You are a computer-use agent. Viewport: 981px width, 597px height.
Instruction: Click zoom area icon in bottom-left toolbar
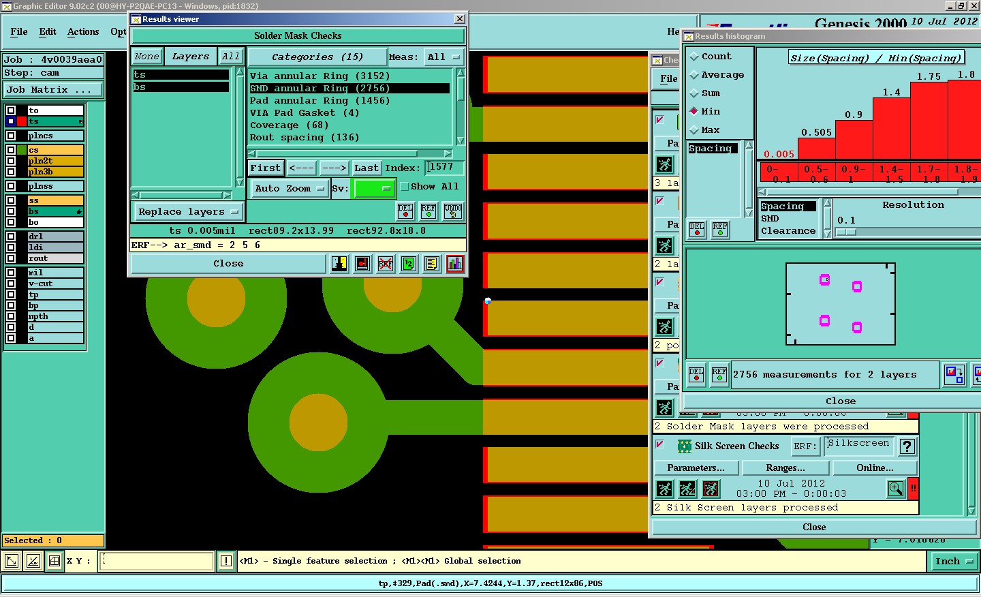click(12, 561)
